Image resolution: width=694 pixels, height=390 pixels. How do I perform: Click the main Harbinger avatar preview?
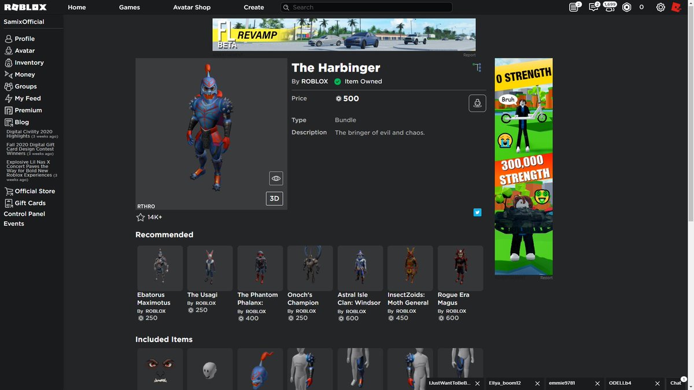pos(211,133)
